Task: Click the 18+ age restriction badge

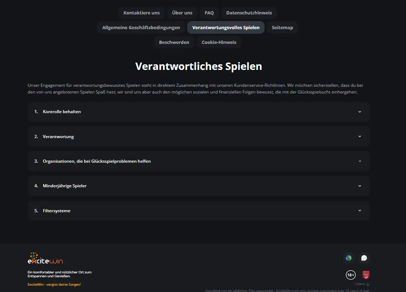Action: click(351, 275)
